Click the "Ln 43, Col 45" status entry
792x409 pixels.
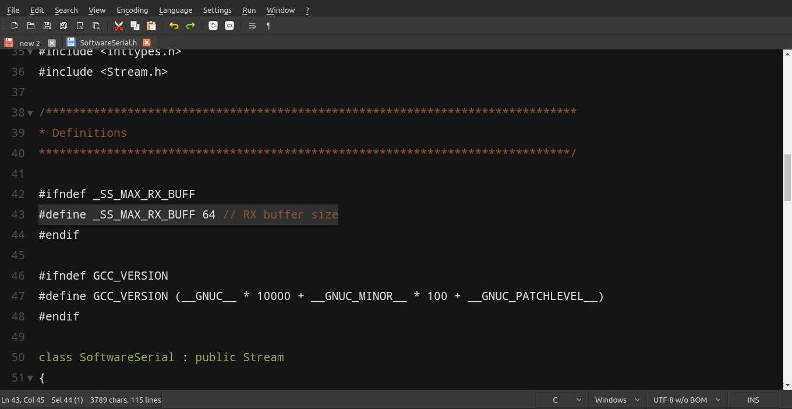[x=23, y=400]
